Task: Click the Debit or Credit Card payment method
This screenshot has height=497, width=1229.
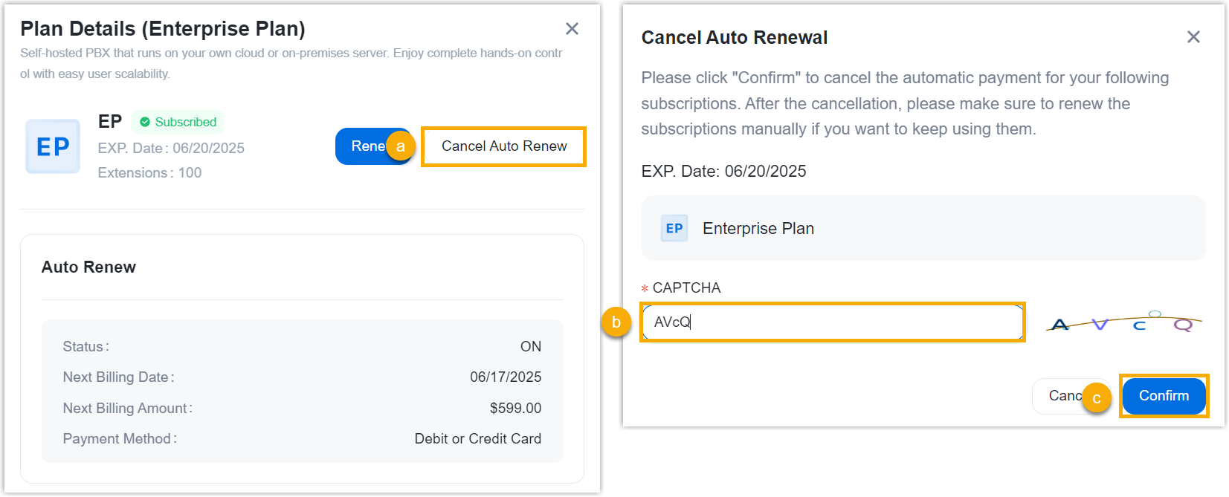Action: (477, 439)
